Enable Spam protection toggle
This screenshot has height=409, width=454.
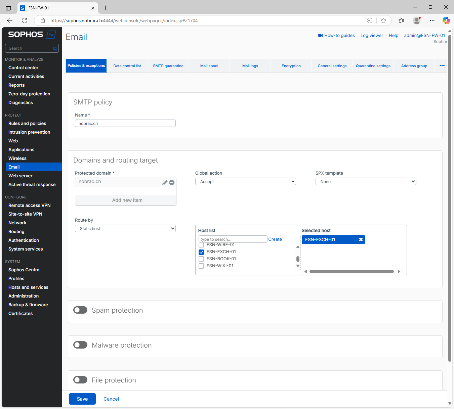[x=80, y=310]
